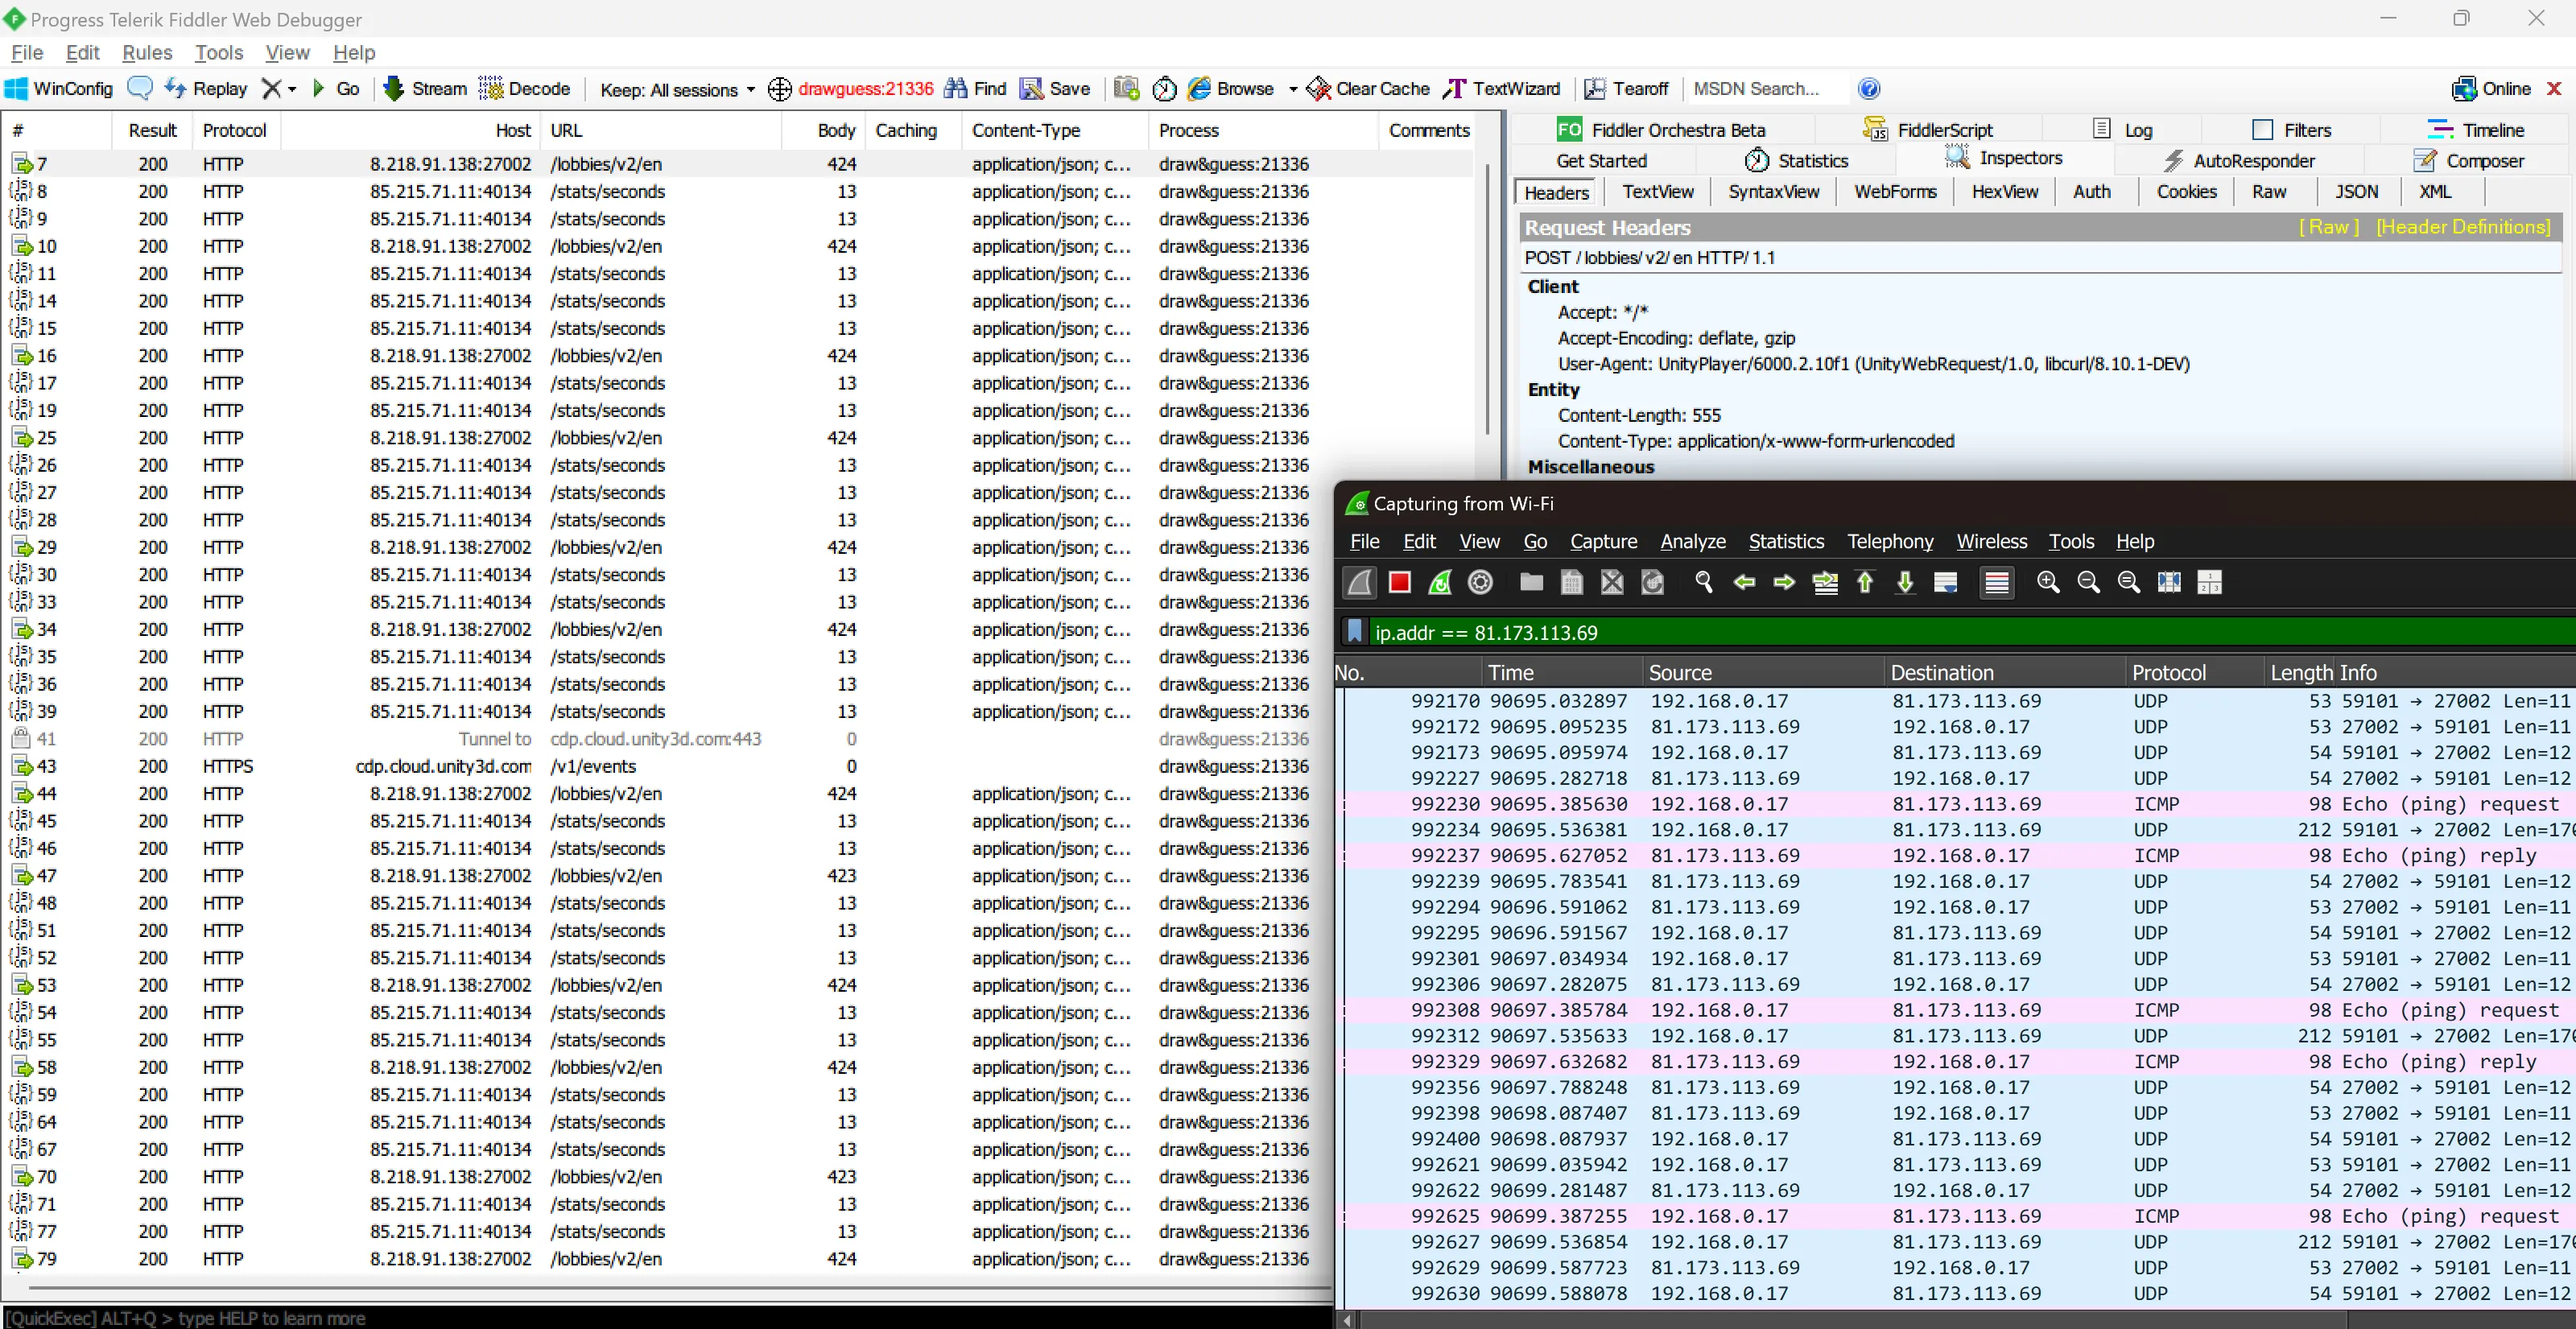Click resize all columns icon in Wireshark
The width and height of the screenshot is (2576, 1329).
click(2168, 583)
